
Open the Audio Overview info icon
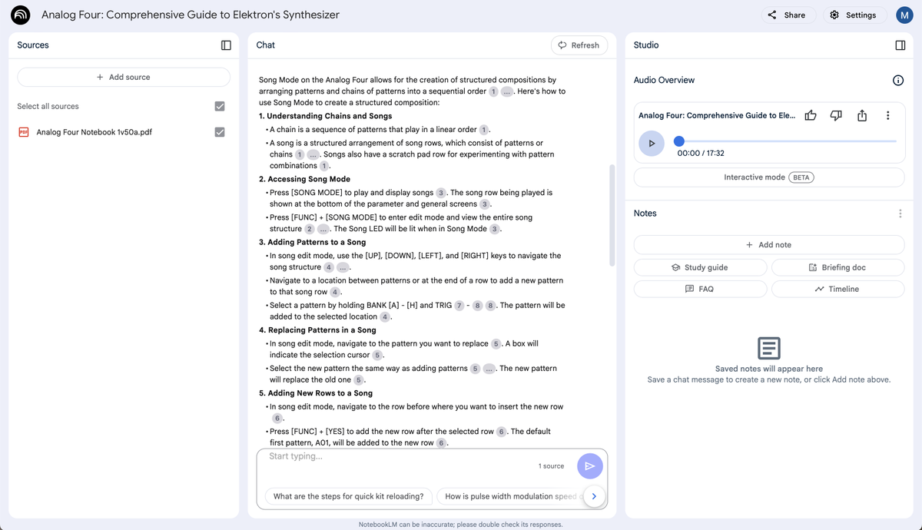coord(897,80)
